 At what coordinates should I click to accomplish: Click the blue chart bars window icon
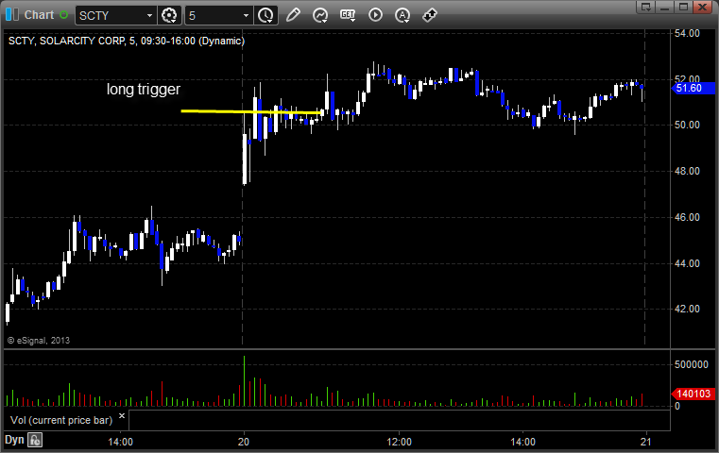[12, 15]
